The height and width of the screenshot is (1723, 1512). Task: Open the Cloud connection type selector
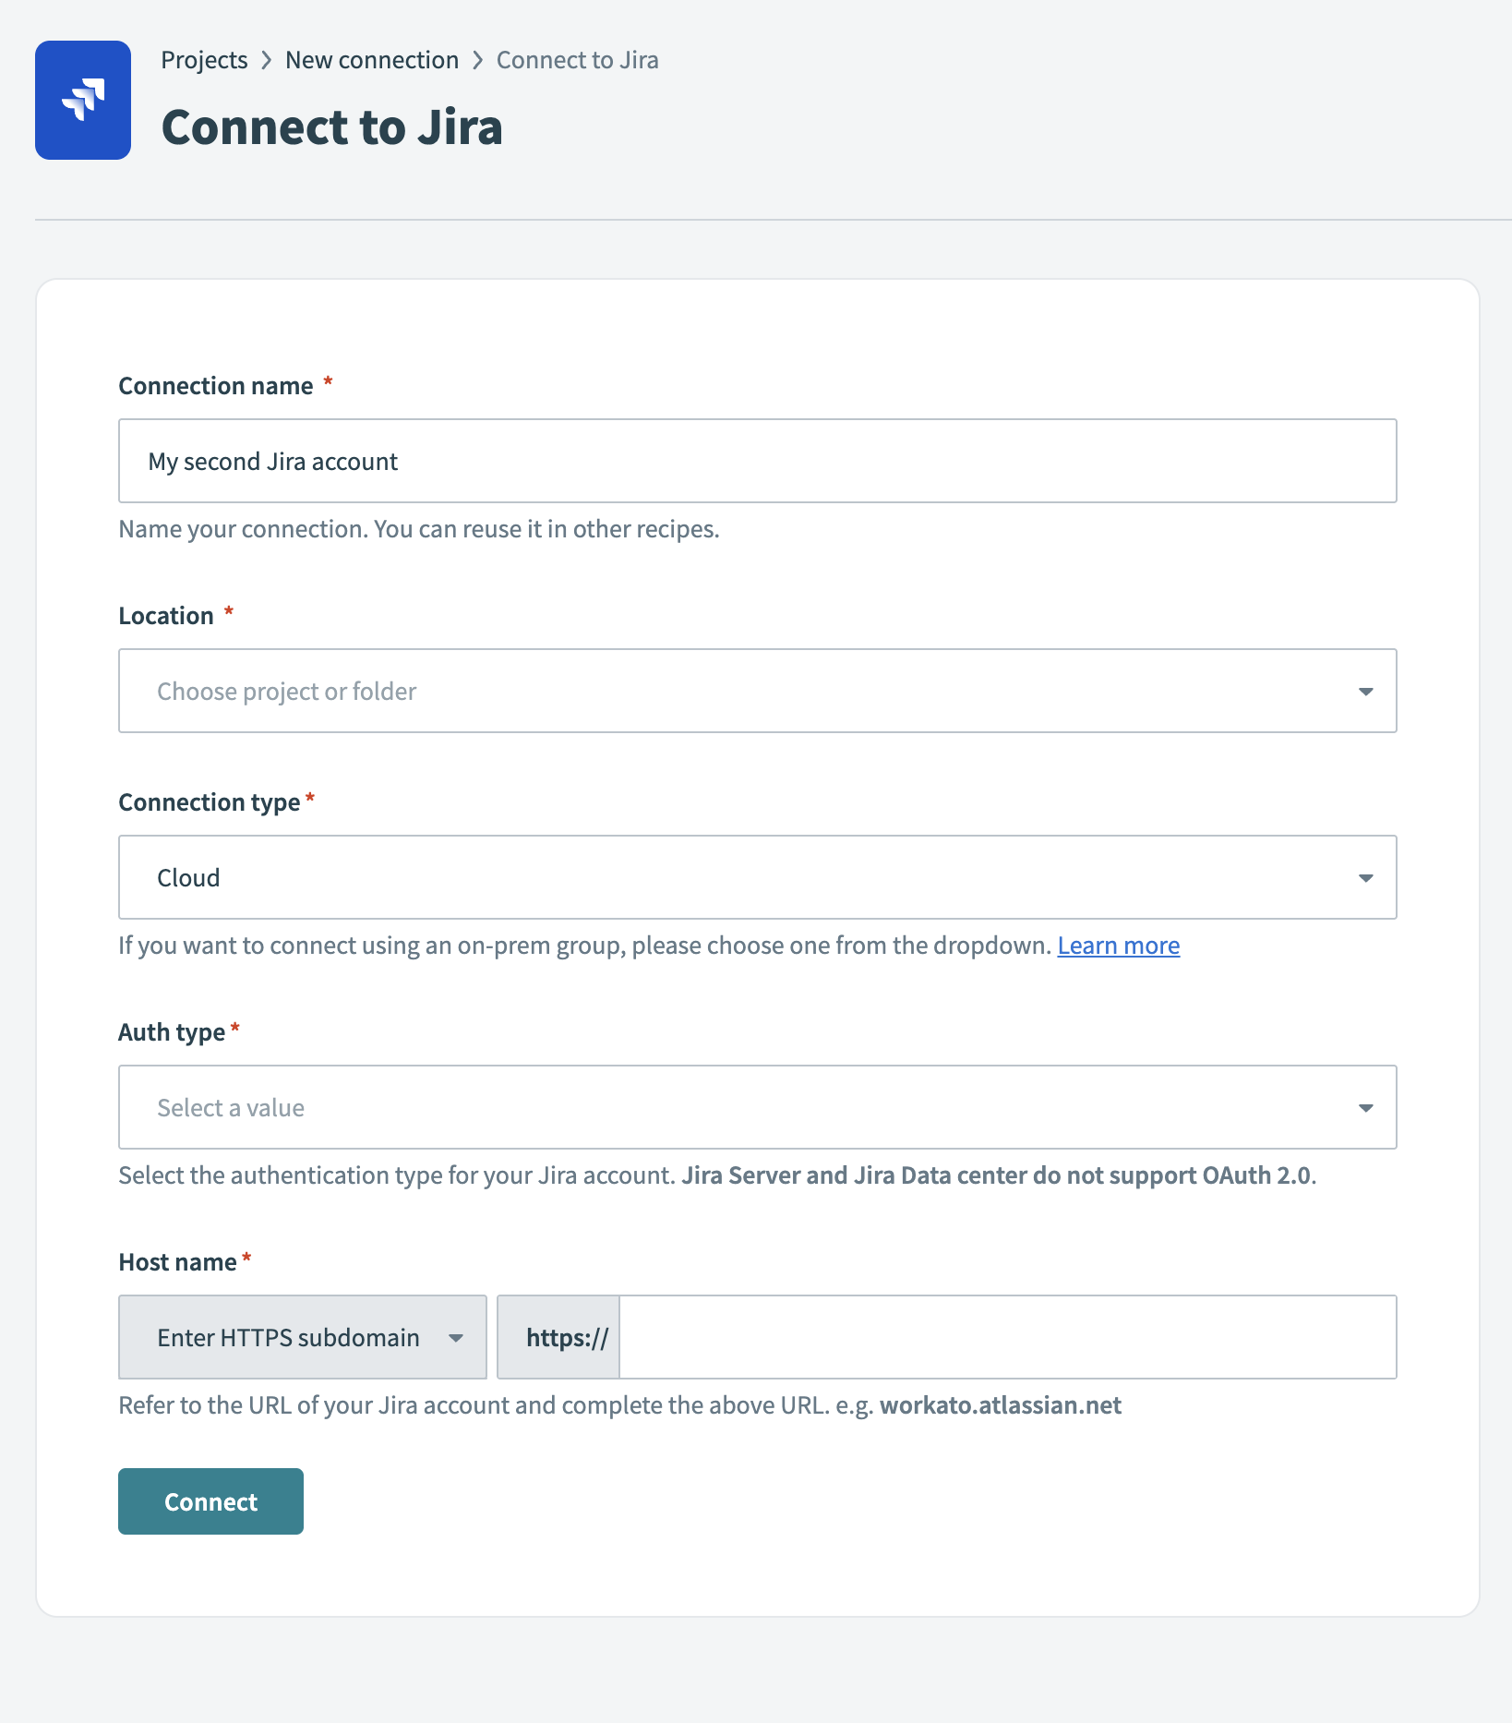point(757,877)
